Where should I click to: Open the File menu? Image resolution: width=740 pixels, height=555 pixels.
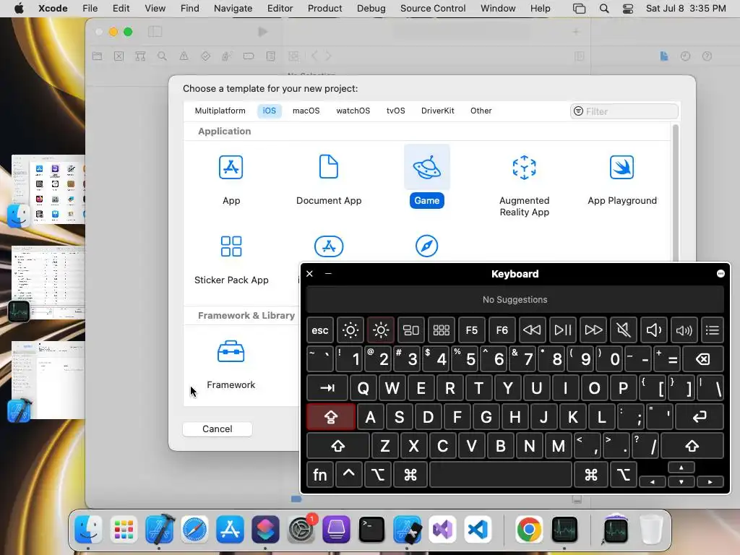(x=90, y=9)
